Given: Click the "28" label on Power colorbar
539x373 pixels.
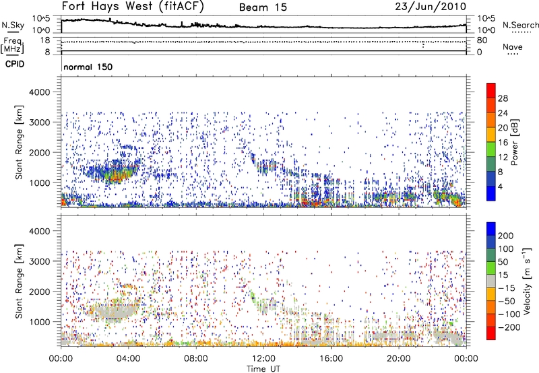Looking at the screenshot, I should [503, 98].
